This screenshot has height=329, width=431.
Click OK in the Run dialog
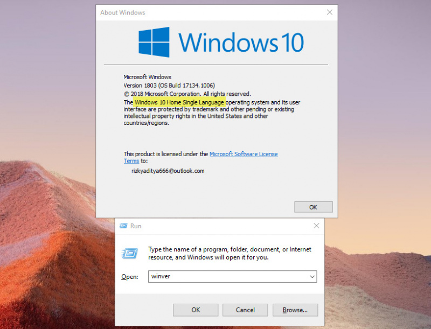click(x=196, y=310)
